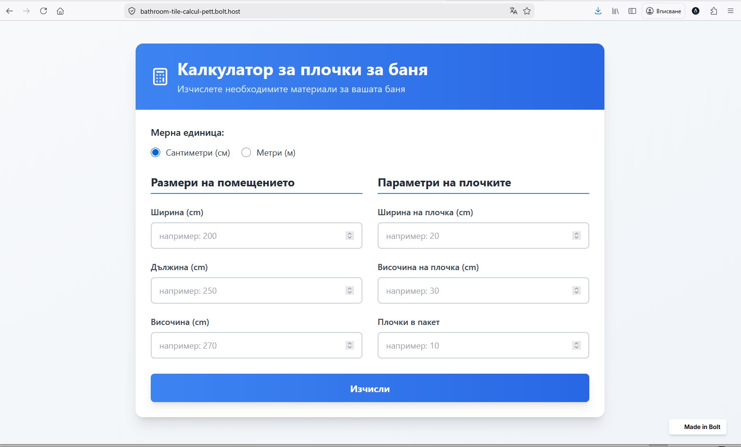This screenshot has height=447, width=741.
Task: Click the Параметри на плочките heading
Action: pyautogui.click(x=444, y=183)
